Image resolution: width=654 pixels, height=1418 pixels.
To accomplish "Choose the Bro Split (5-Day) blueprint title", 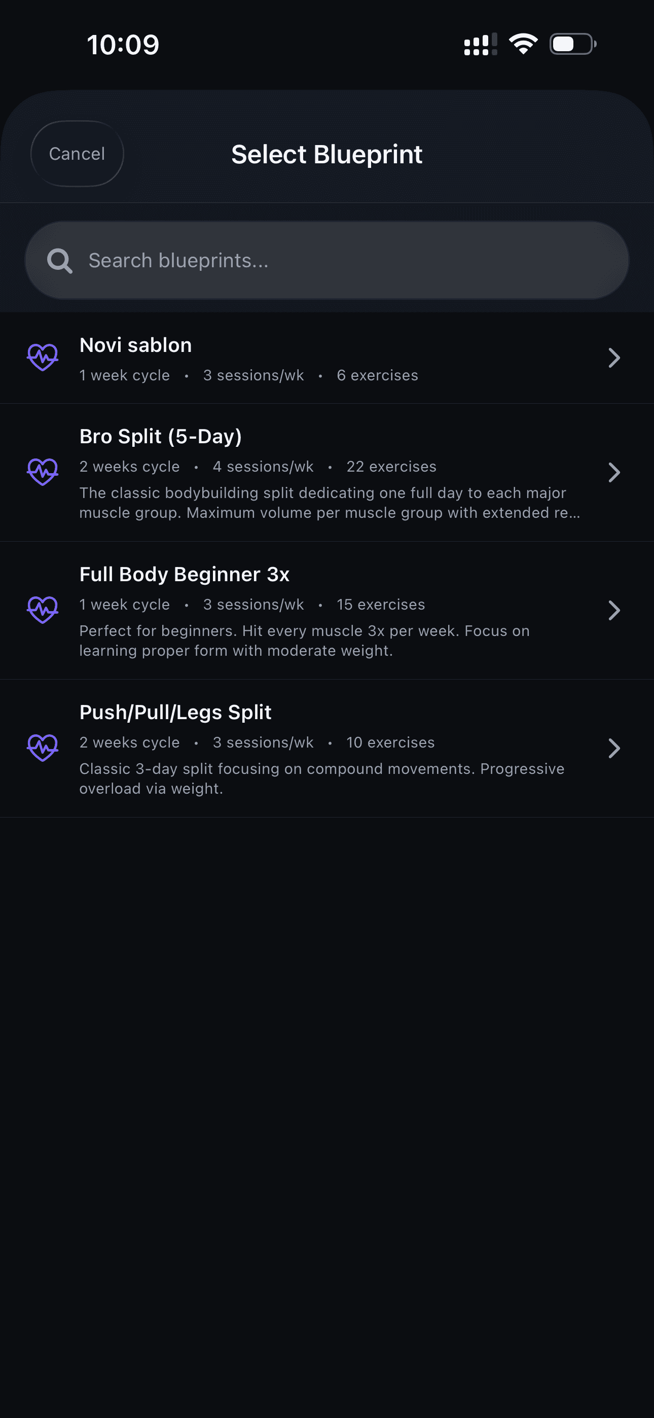I will point(161,437).
